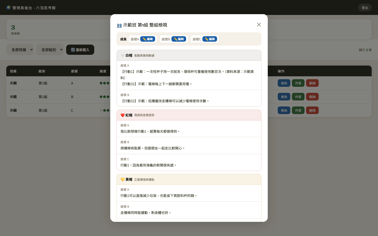Click 修改 for seat B row

(284, 97)
